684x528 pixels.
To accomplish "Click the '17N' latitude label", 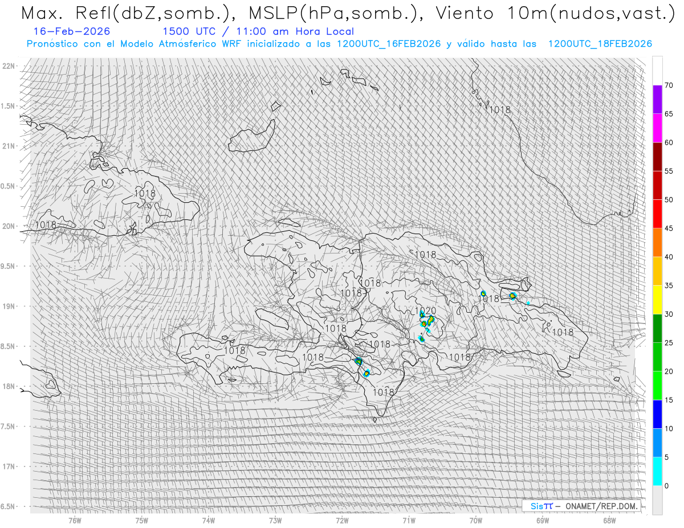I will (x=9, y=466).
